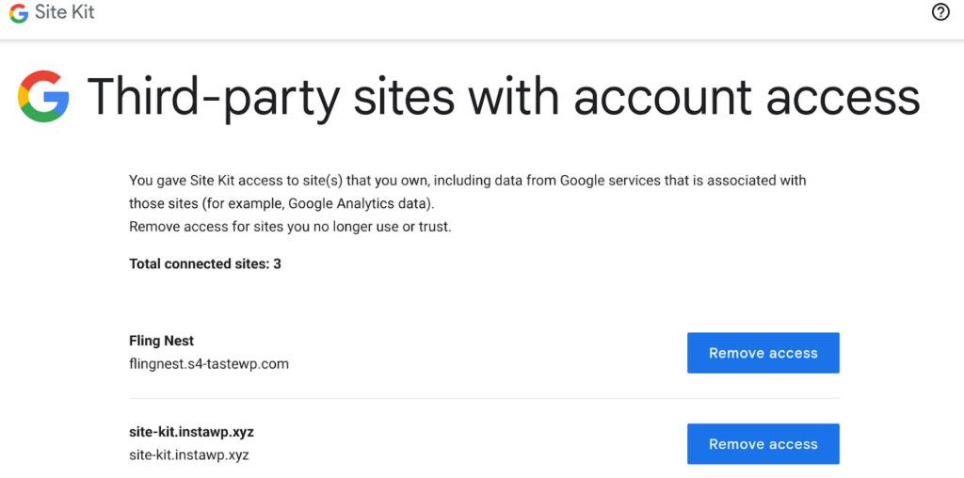Click the divider line between site entries
Screen dimensions: 964x478
tap(484, 398)
